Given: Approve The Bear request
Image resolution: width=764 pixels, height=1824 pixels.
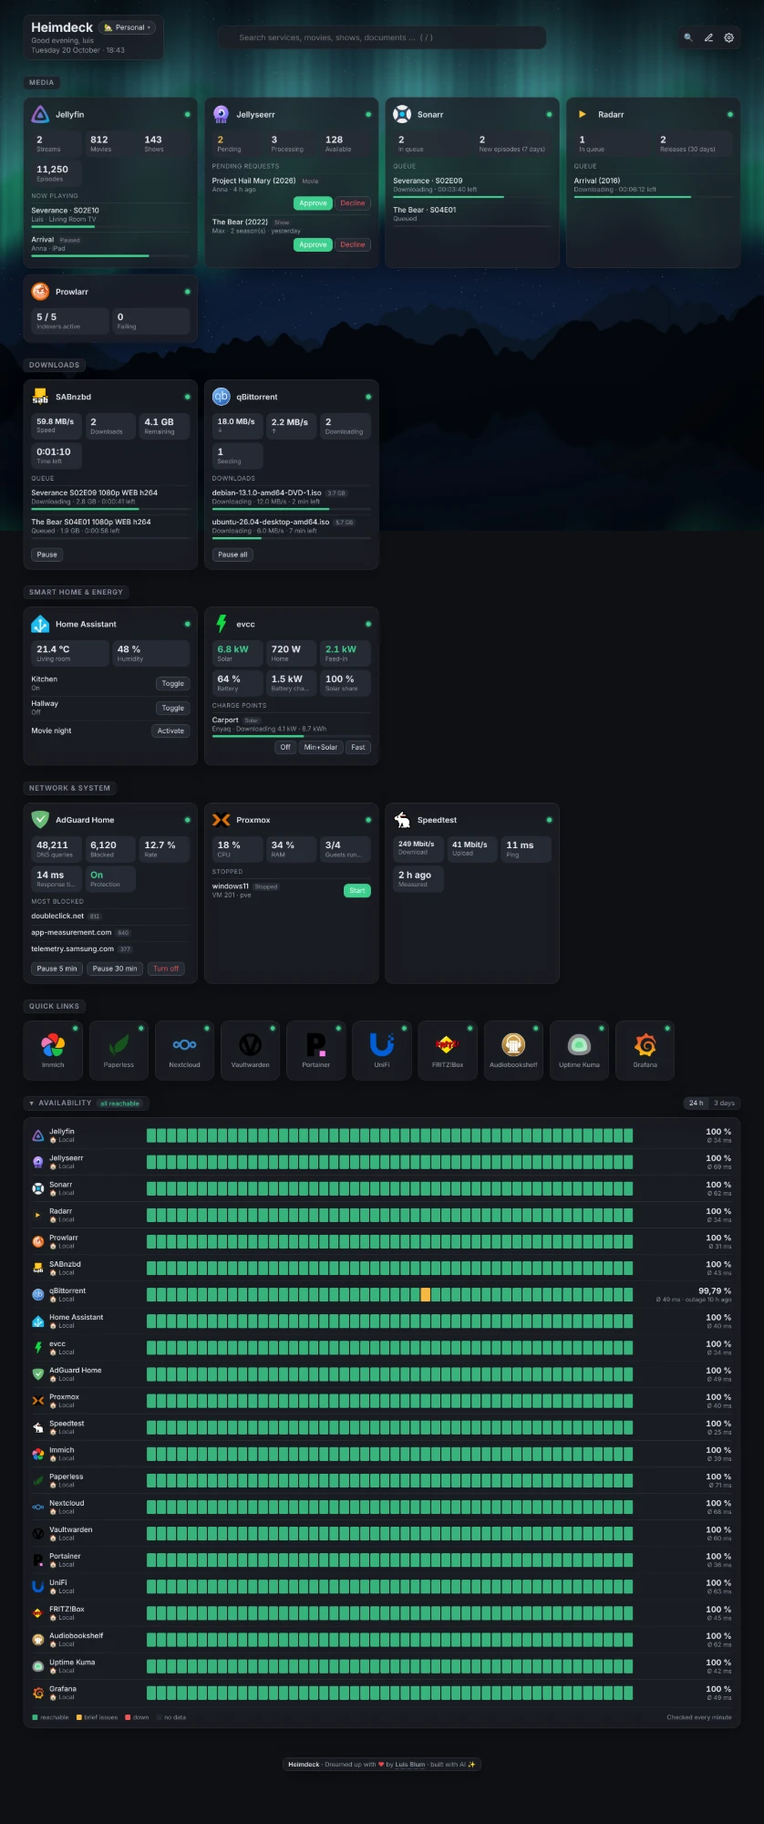Looking at the screenshot, I should (313, 244).
